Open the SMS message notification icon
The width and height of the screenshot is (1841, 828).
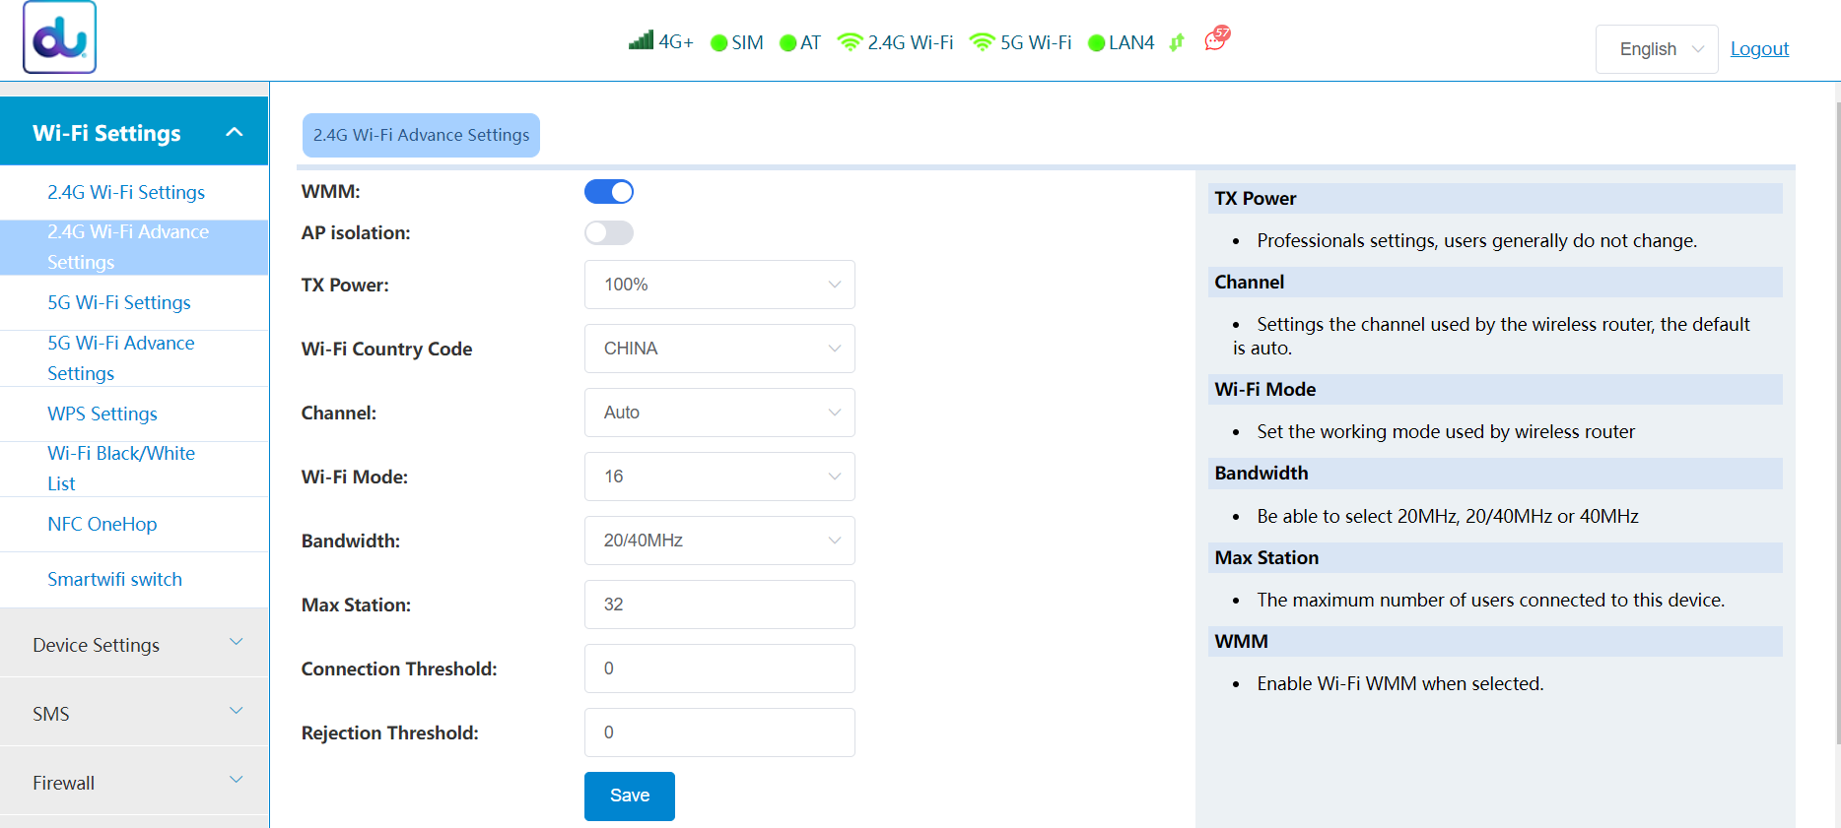[x=1217, y=39]
